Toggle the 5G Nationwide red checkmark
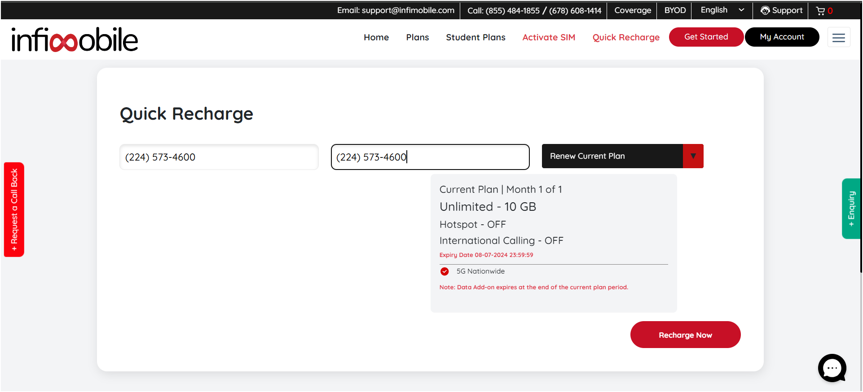 (445, 271)
